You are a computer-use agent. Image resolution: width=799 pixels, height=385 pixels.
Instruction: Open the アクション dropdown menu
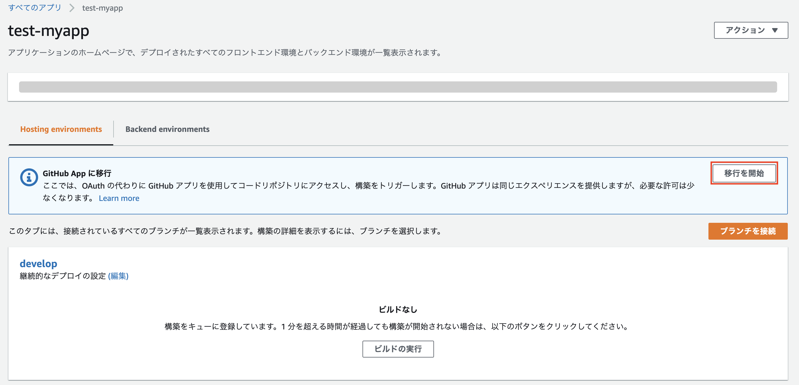click(750, 30)
